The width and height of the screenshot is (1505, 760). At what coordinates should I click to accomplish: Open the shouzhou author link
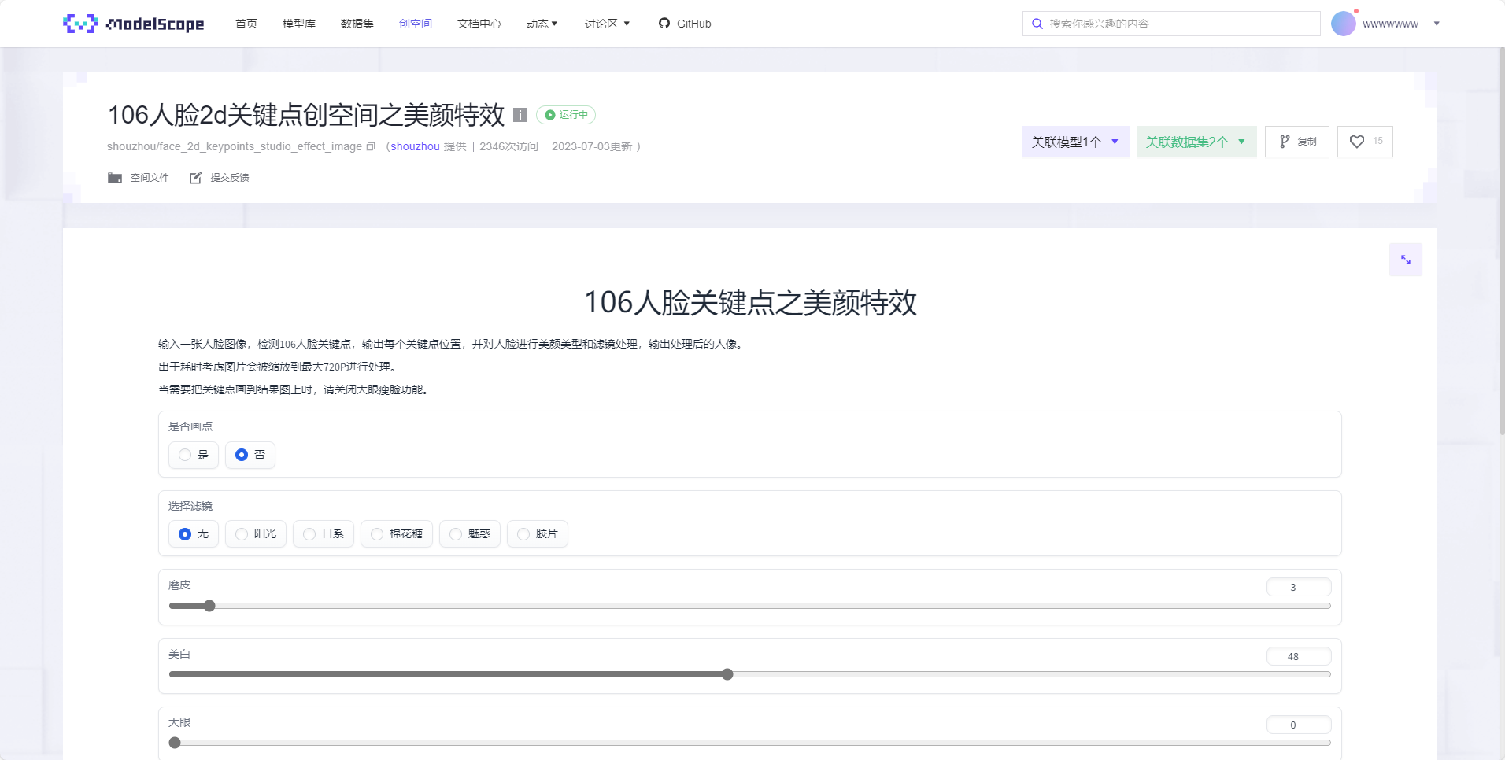(415, 146)
